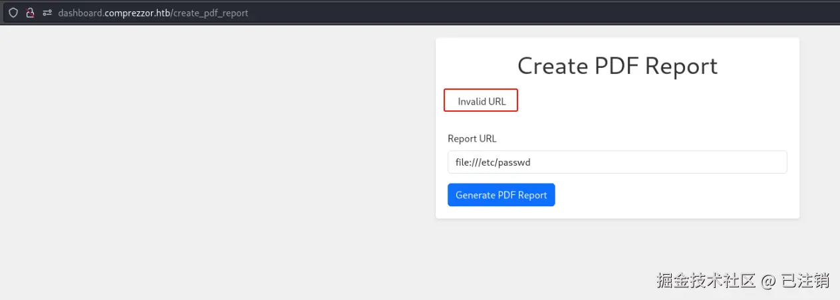Click the 'Report URL' field label
The height and width of the screenshot is (300, 840).
pos(472,138)
